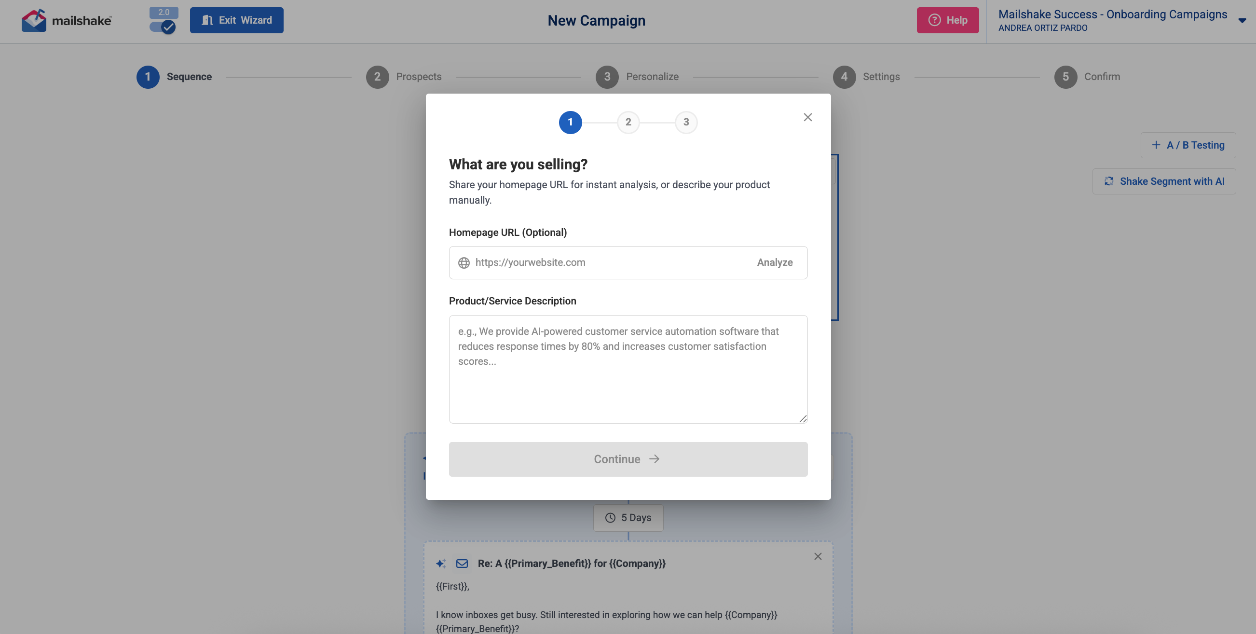Click the globe icon in URL field

[464, 263]
